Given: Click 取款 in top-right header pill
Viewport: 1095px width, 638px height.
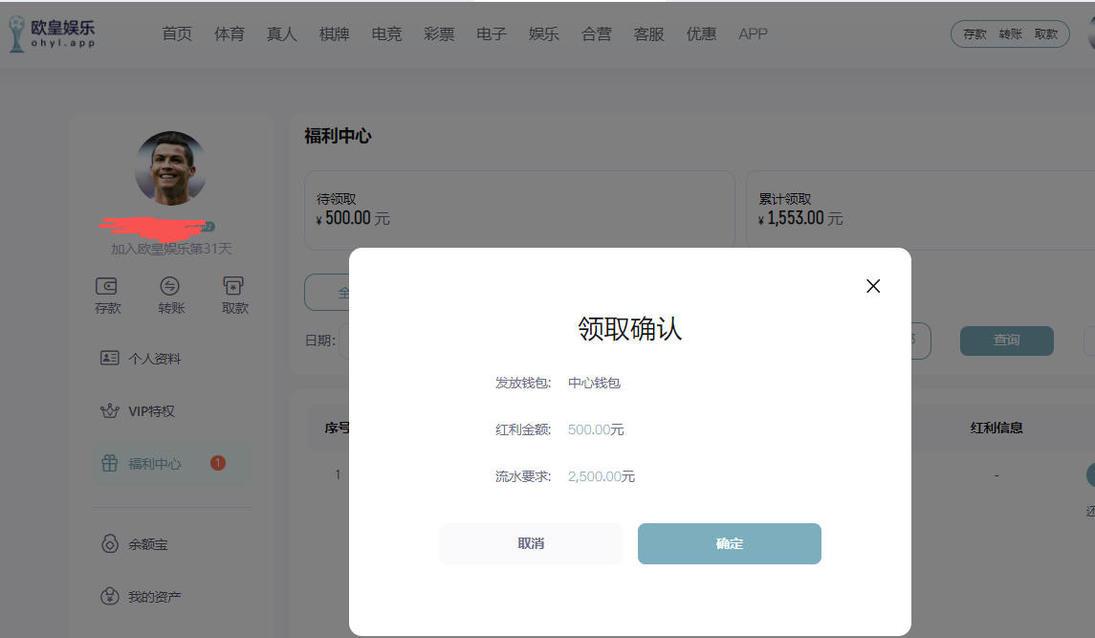Looking at the screenshot, I should coord(1046,34).
